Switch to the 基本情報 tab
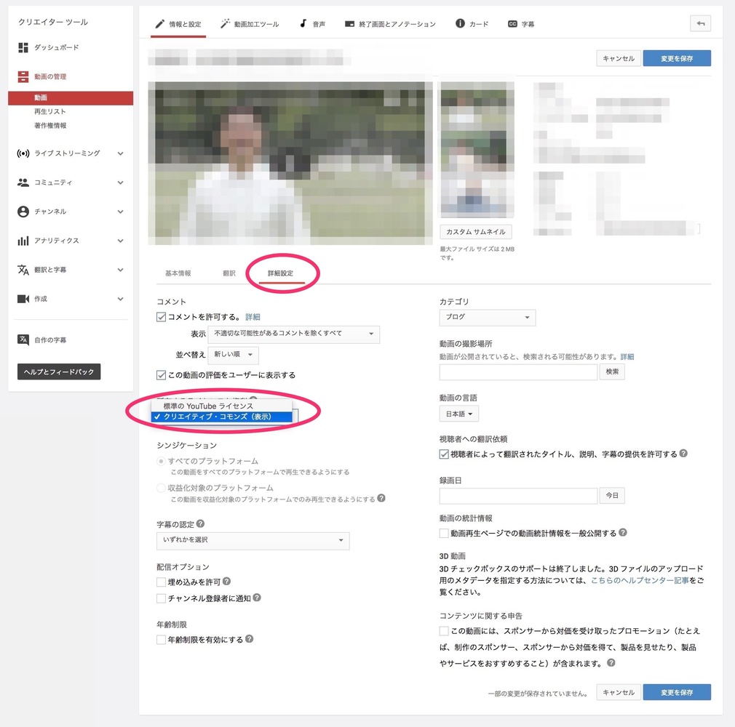735x727 pixels. click(x=178, y=273)
